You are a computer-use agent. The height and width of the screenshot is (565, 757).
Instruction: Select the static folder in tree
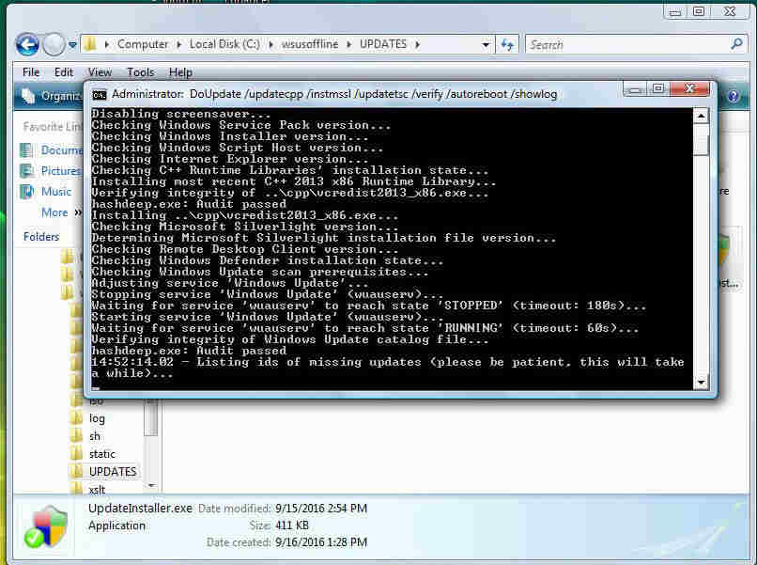click(102, 454)
